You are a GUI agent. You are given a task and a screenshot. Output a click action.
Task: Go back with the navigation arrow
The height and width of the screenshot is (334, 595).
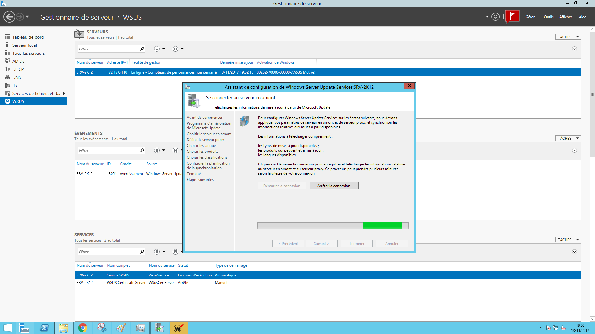pyautogui.click(x=9, y=17)
